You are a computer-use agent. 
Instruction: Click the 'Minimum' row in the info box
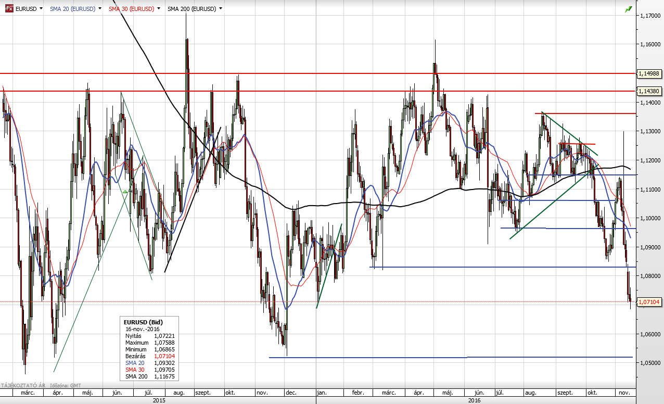[151, 349]
